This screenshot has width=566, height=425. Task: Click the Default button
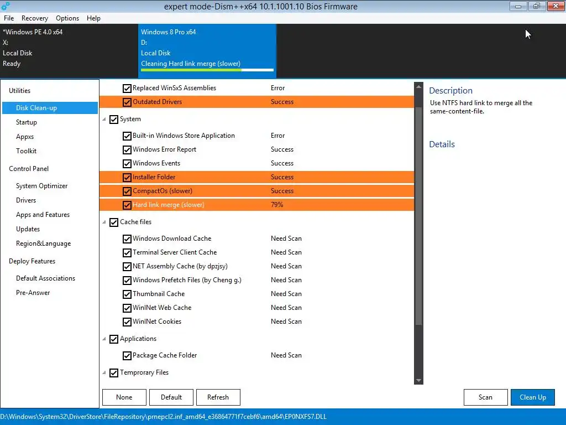pyautogui.click(x=171, y=397)
